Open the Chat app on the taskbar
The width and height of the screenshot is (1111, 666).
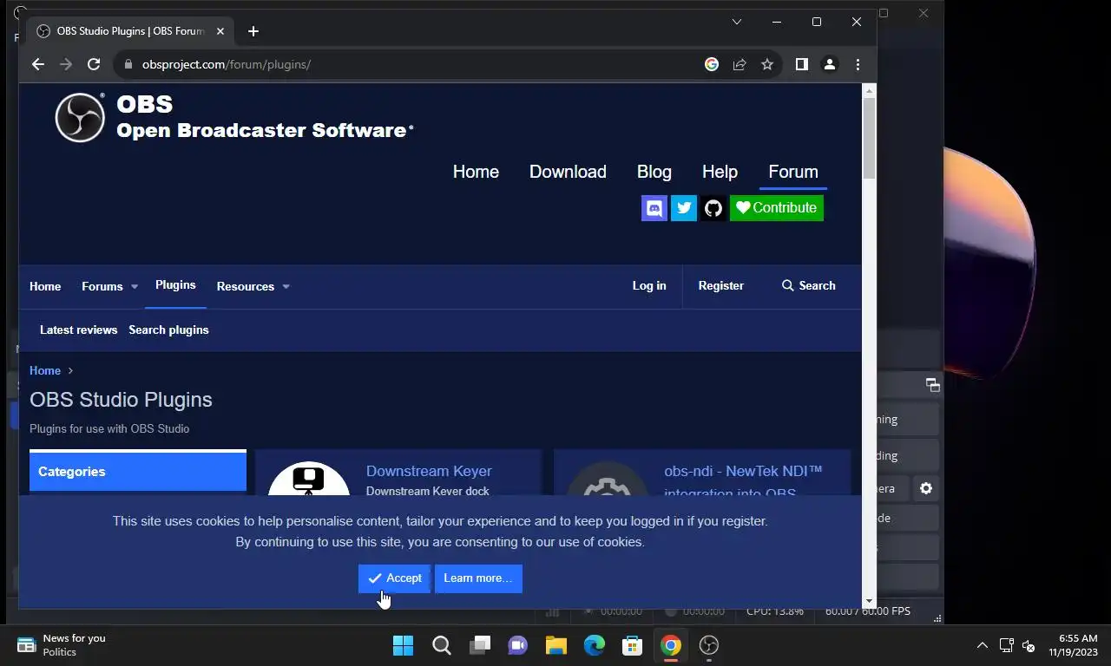(518, 645)
